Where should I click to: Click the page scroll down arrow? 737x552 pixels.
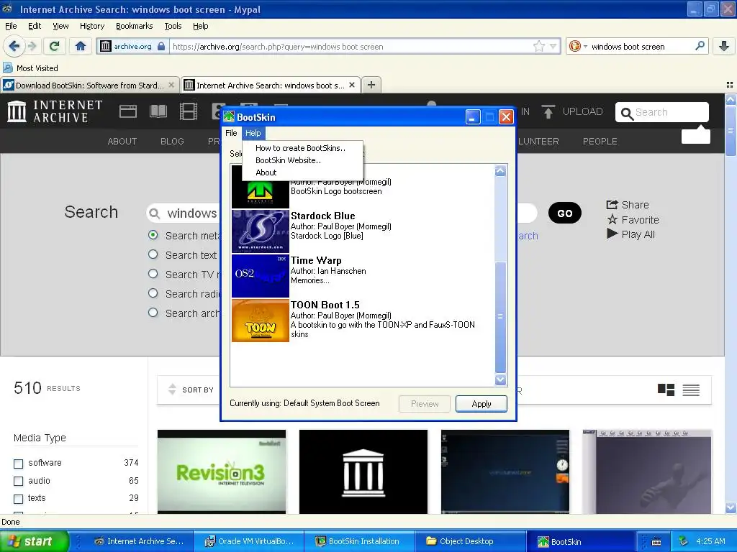(x=731, y=507)
